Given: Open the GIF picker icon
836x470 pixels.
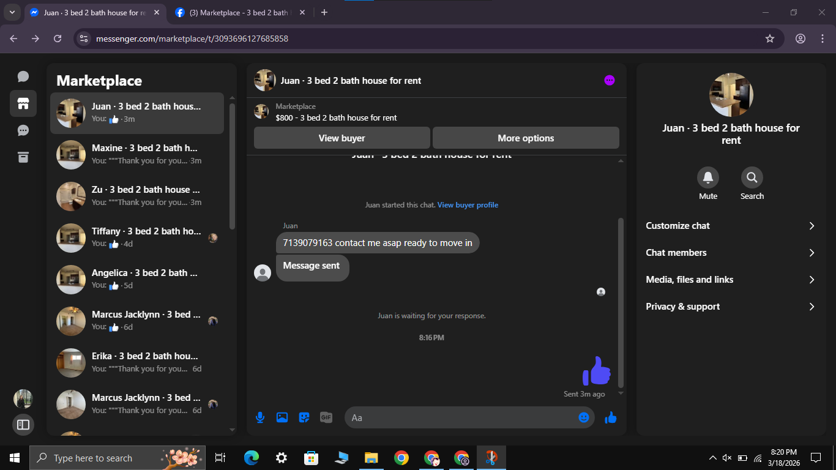Looking at the screenshot, I should 326,417.
